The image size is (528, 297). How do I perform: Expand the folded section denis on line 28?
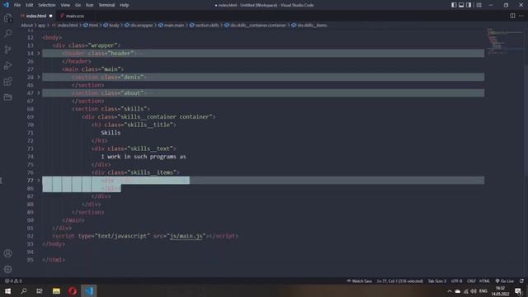pos(39,77)
